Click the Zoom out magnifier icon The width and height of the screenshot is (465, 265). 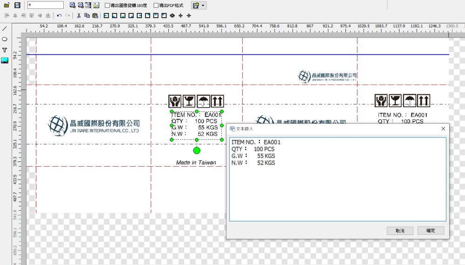click(80, 6)
